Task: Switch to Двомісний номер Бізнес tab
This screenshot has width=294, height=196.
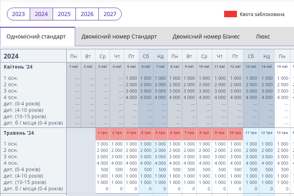Action: pyautogui.click(x=206, y=36)
